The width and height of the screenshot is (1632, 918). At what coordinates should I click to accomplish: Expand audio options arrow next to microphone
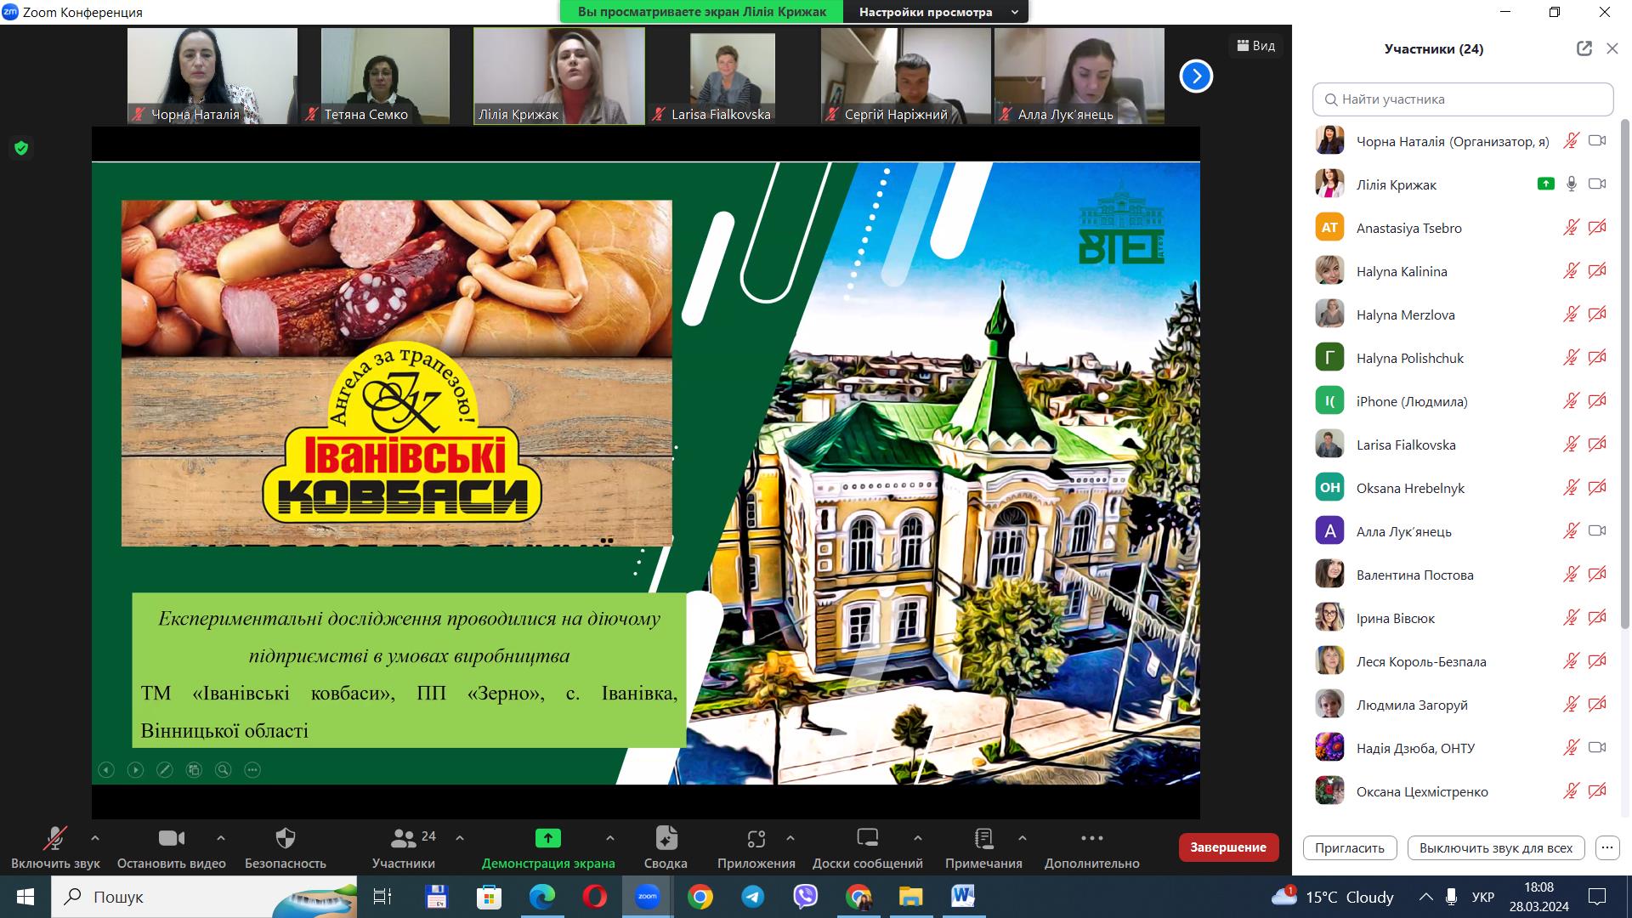point(95,838)
